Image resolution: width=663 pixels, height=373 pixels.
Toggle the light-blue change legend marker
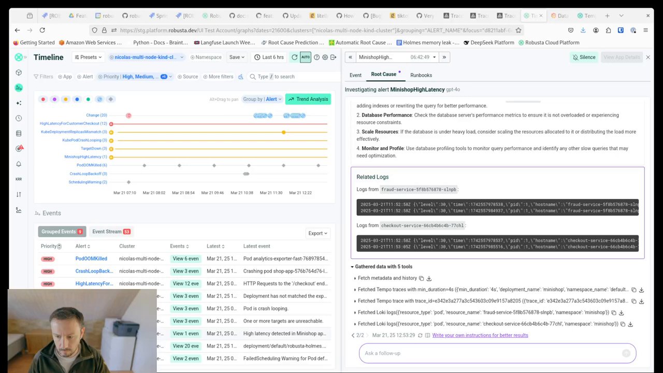tap(99, 99)
